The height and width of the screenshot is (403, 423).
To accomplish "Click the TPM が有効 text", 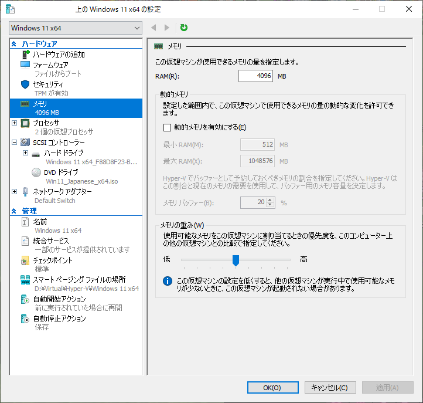I will tap(51, 93).
